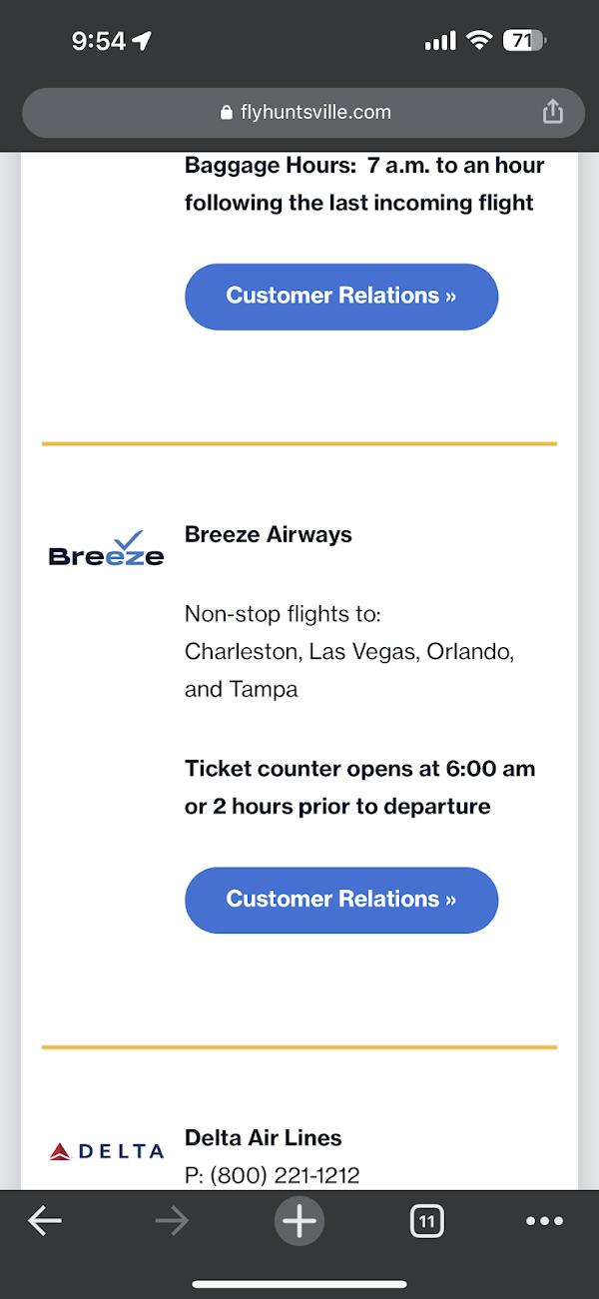Open the upper Customer Relations button
599x1299 pixels.
pyautogui.click(x=341, y=297)
